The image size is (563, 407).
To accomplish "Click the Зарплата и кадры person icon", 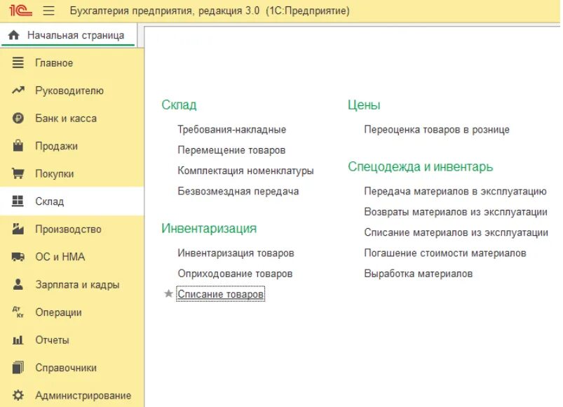I will point(18,284).
